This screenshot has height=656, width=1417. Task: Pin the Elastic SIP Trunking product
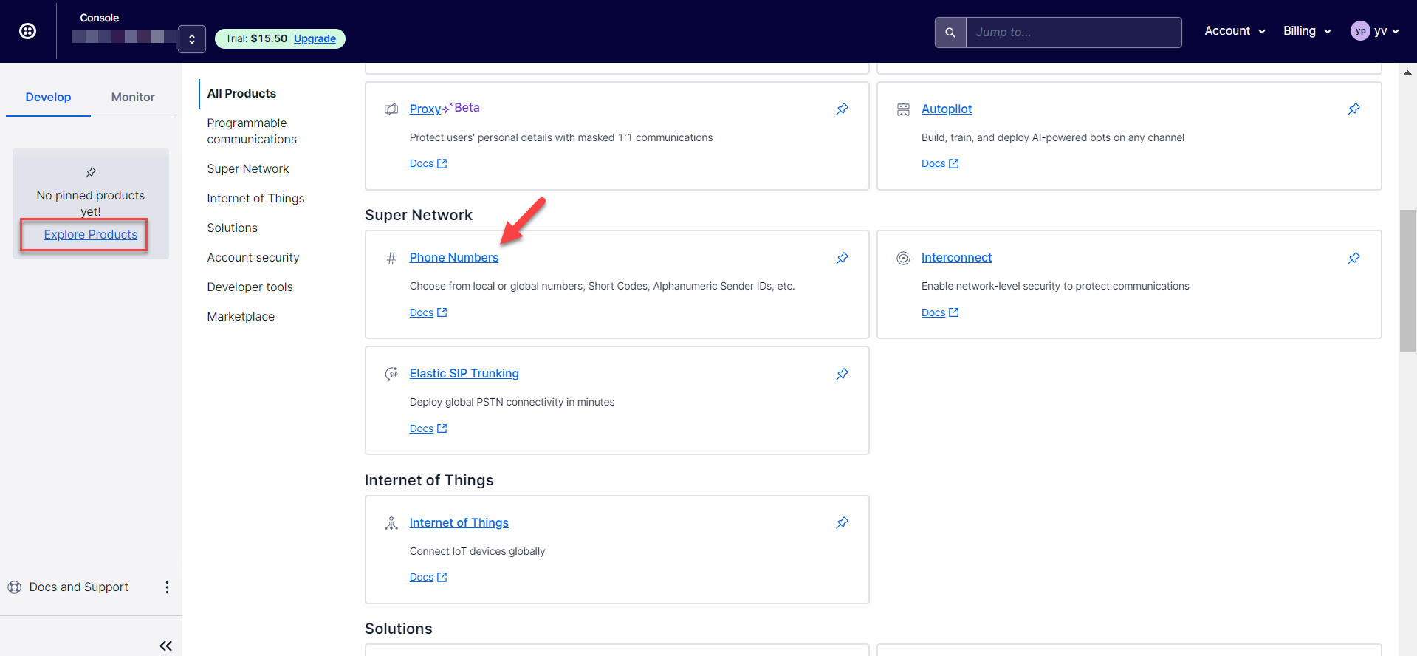point(842,374)
